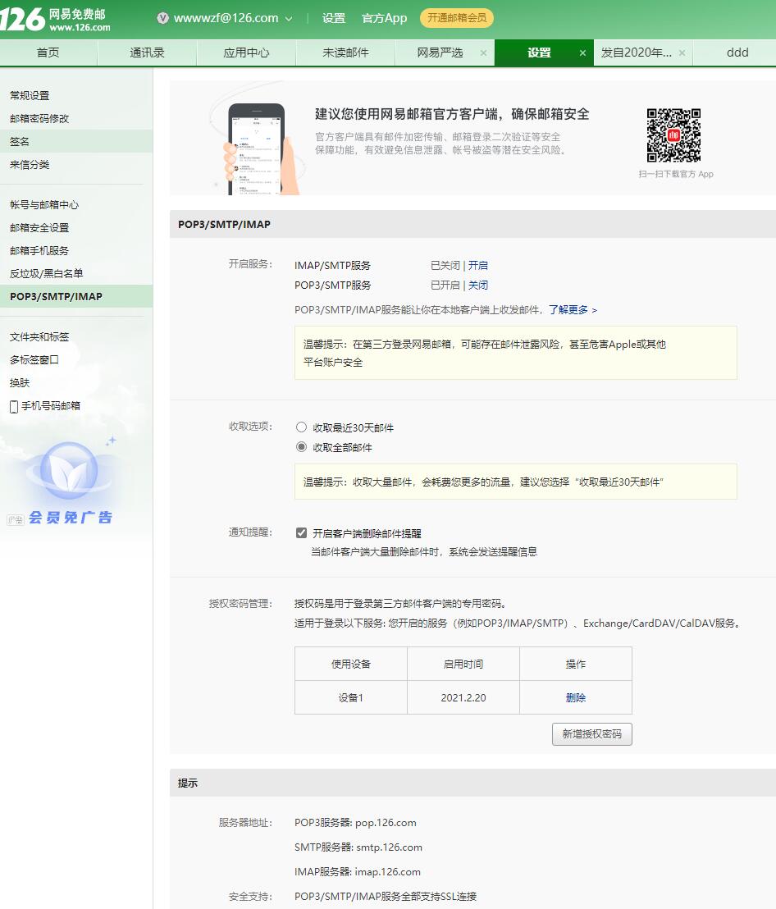Image resolution: width=776 pixels, height=909 pixels.
Task: Toggle 开启客户端删除邮件提醒 checkbox
Action: (x=301, y=532)
